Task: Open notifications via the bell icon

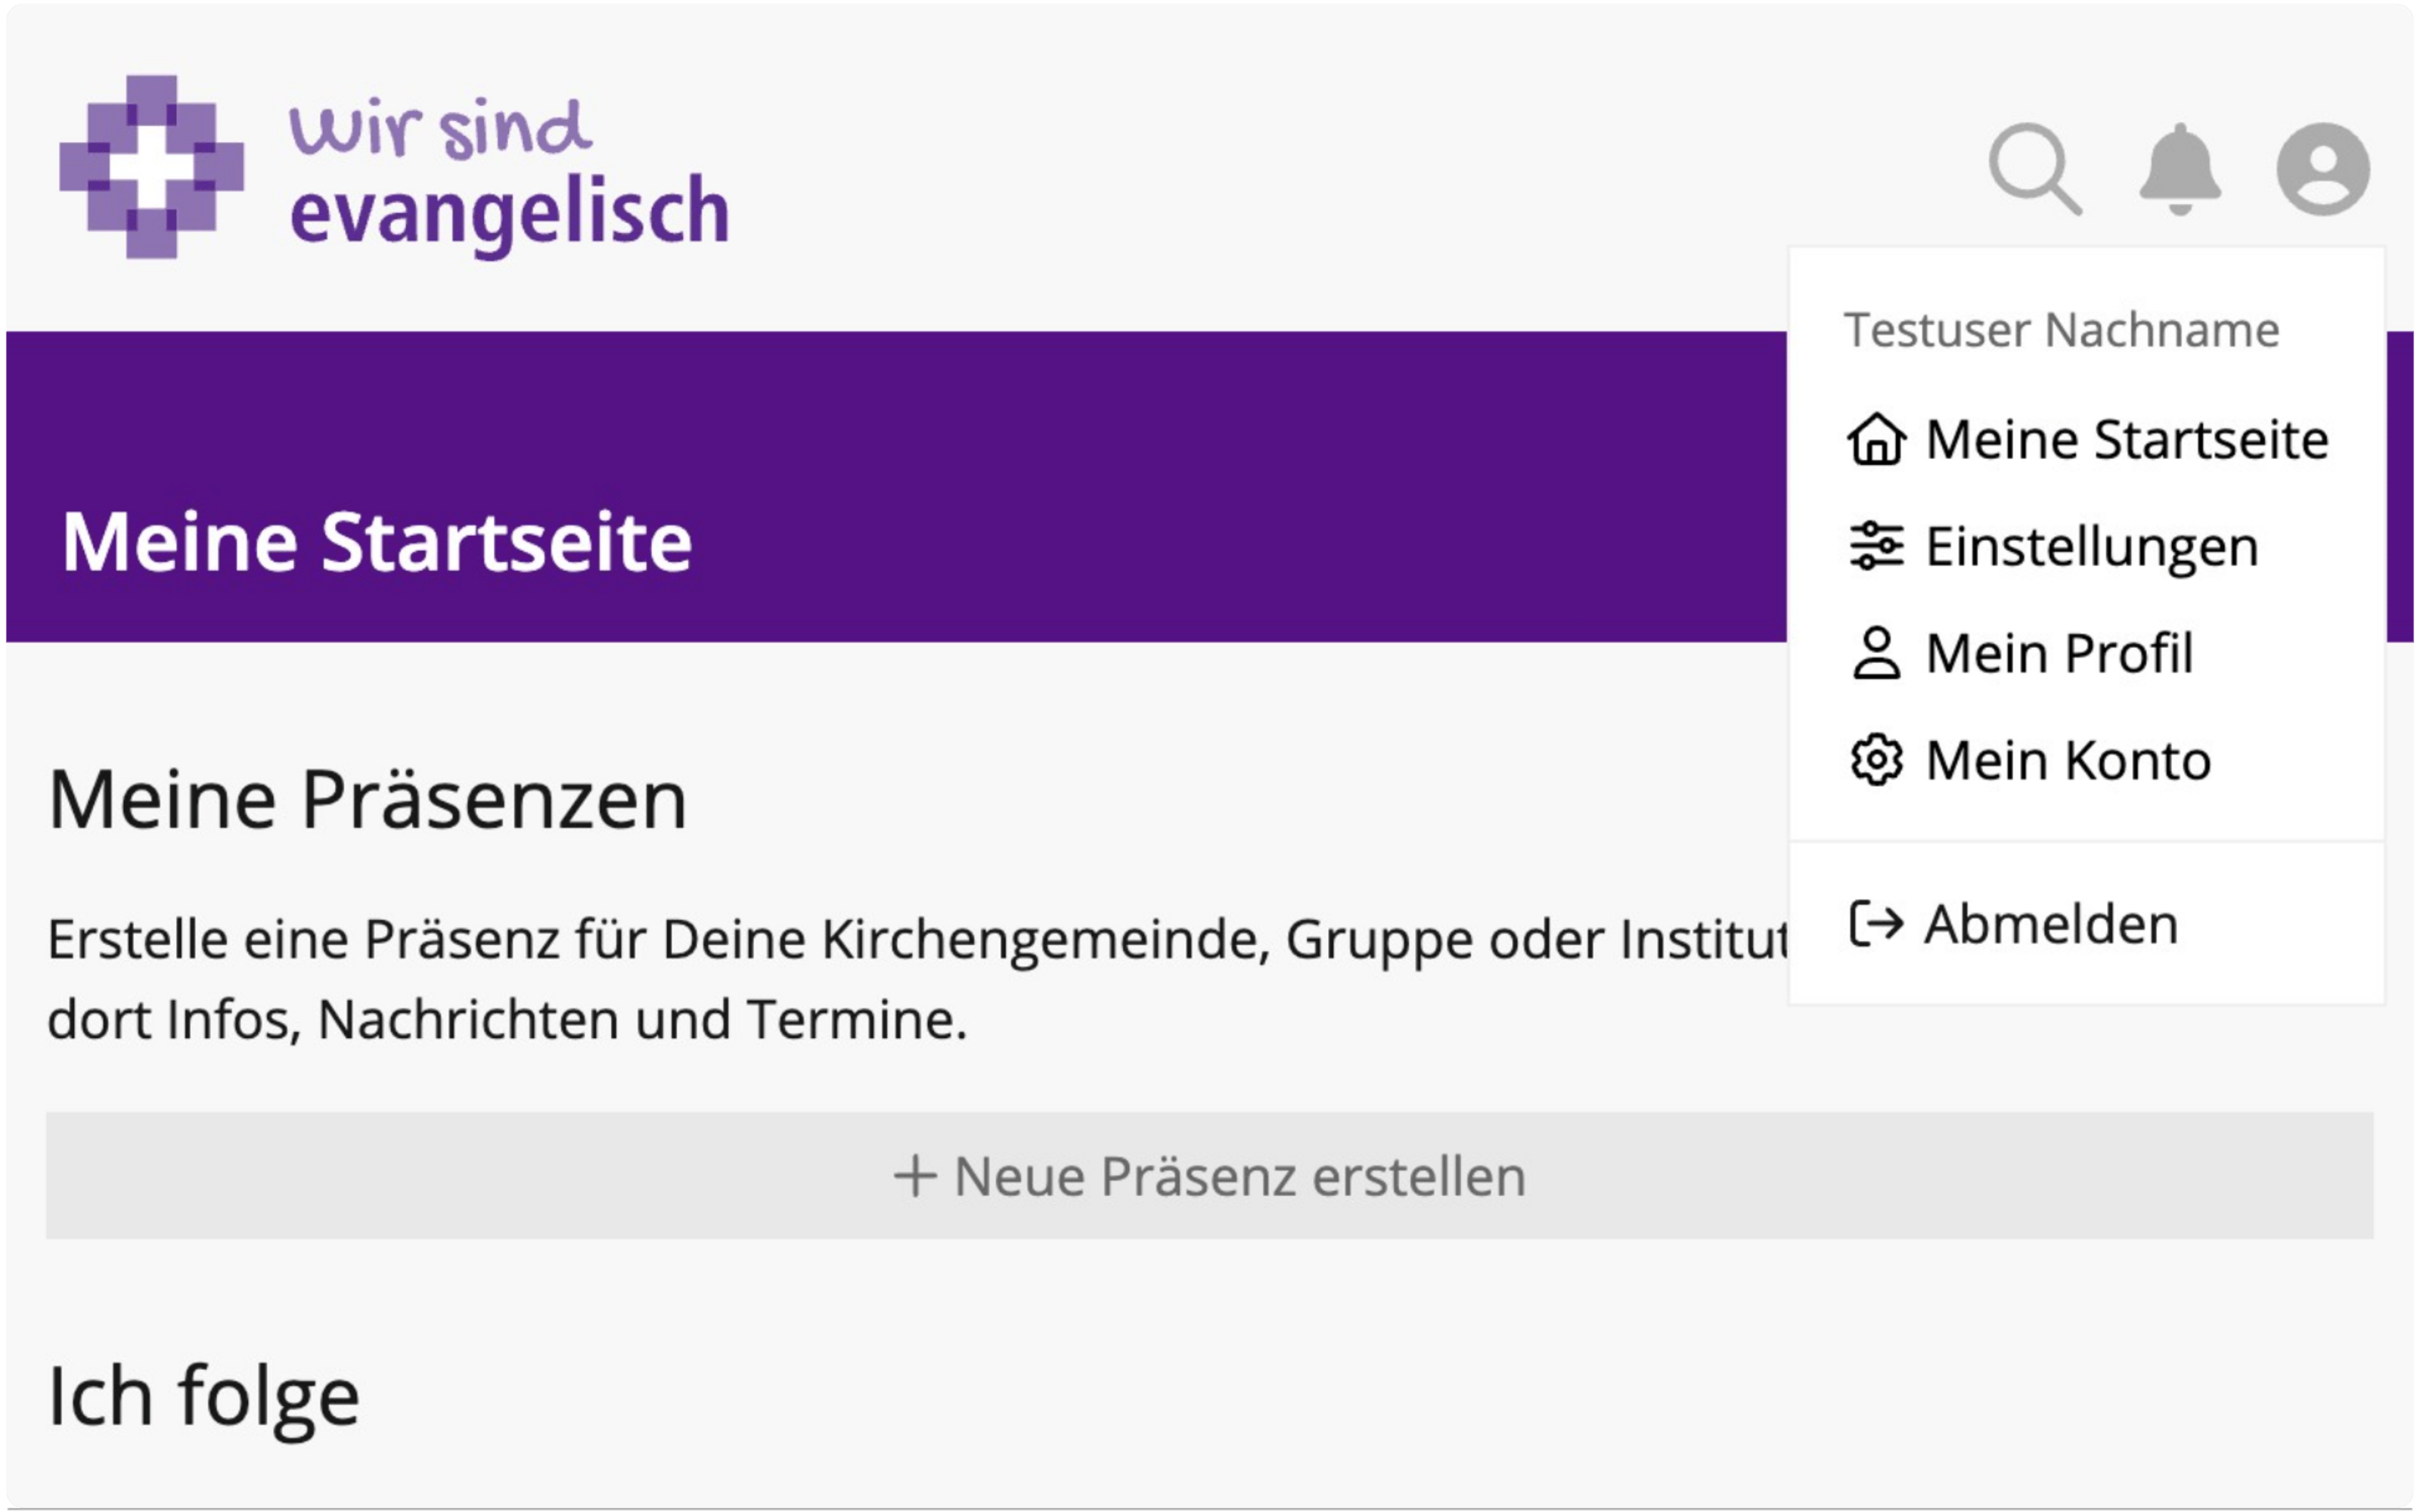Action: point(2180,168)
